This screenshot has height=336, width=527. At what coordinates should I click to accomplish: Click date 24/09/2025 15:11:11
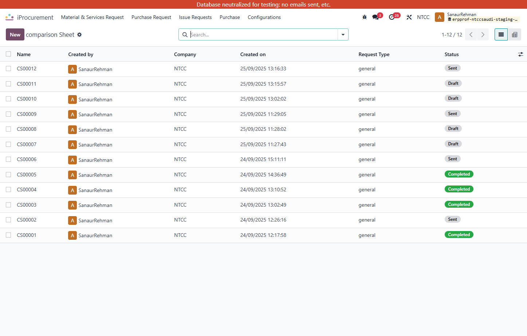click(263, 159)
